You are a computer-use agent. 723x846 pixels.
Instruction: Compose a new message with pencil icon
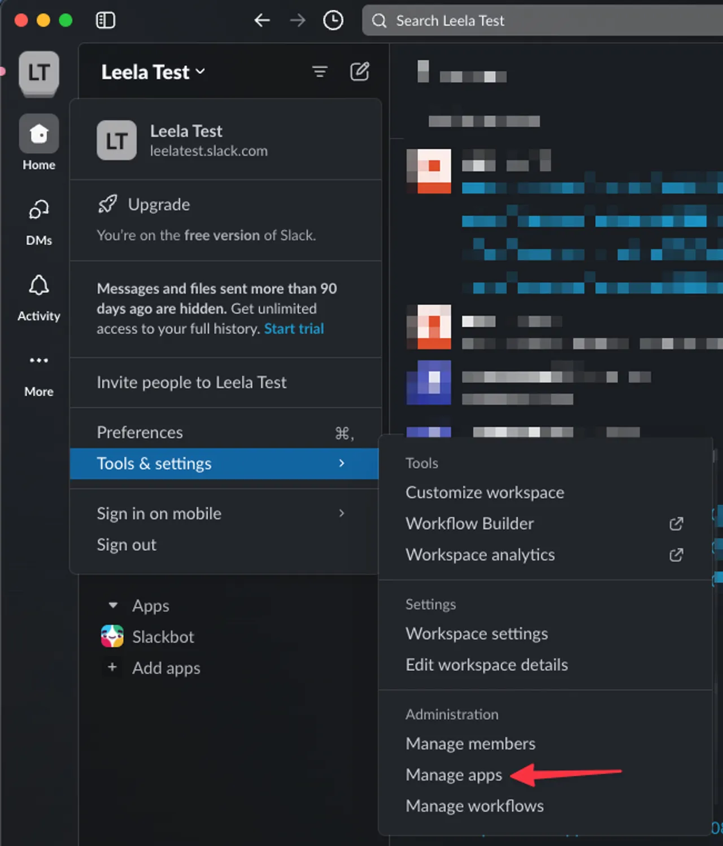point(360,72)
